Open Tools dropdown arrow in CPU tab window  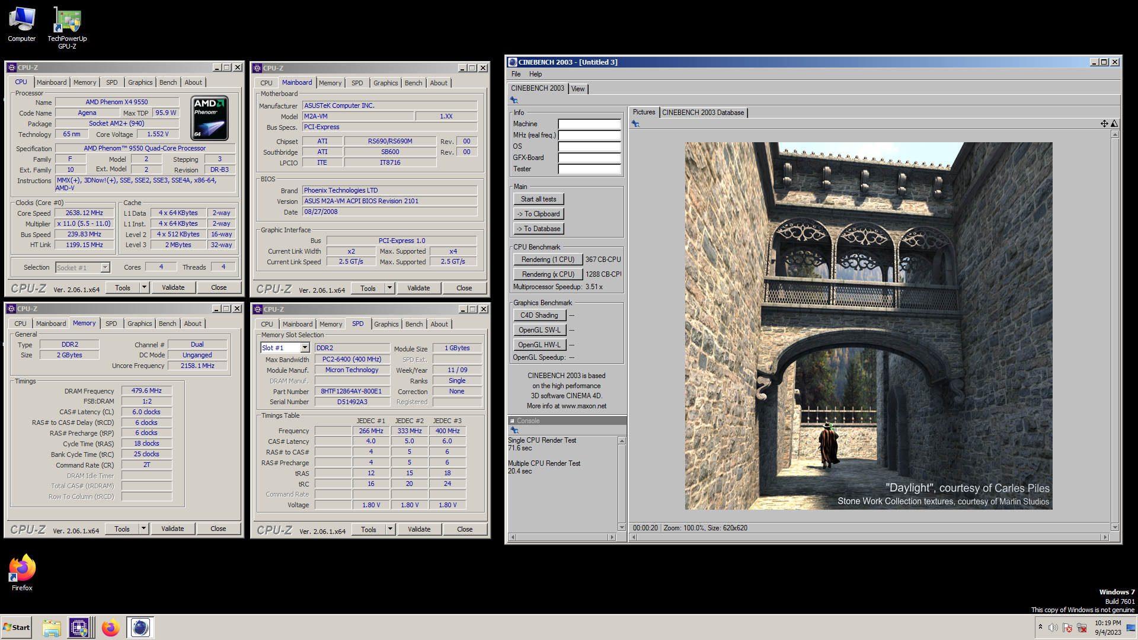[x=143, y=287]
